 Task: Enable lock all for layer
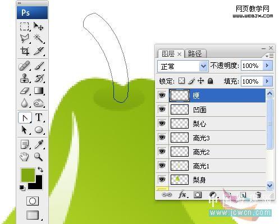(x=211, y=81)
